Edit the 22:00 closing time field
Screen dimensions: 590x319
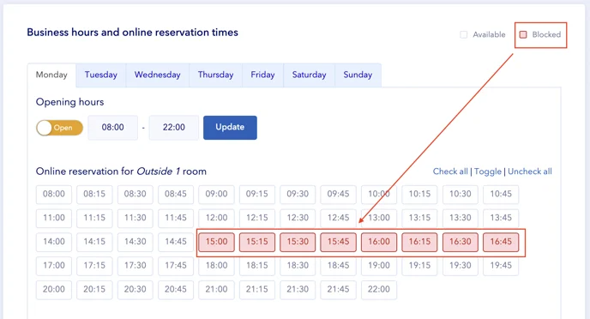tap(174, 128)
